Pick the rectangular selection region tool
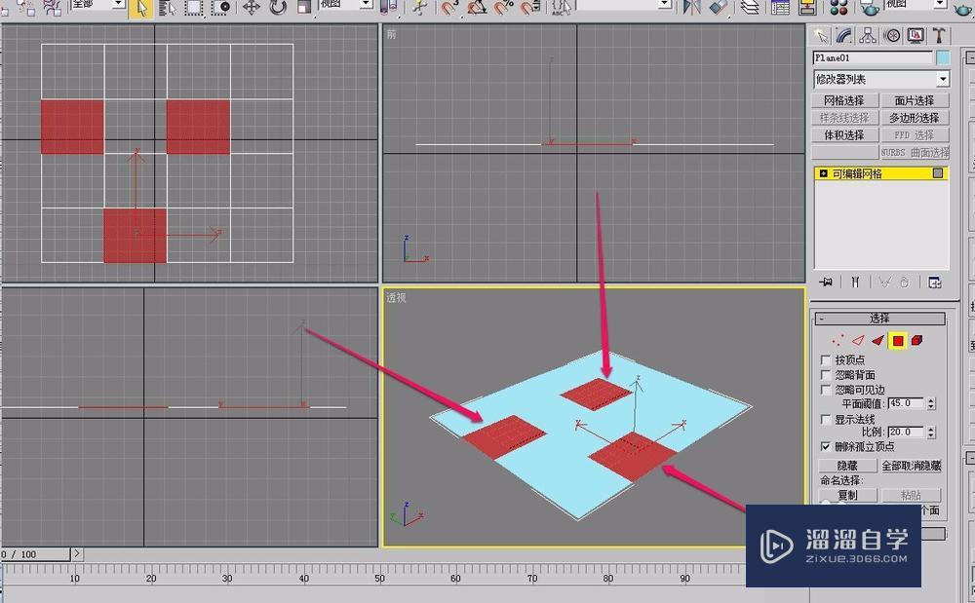This screenshot has width=975, height=603. 193,8
